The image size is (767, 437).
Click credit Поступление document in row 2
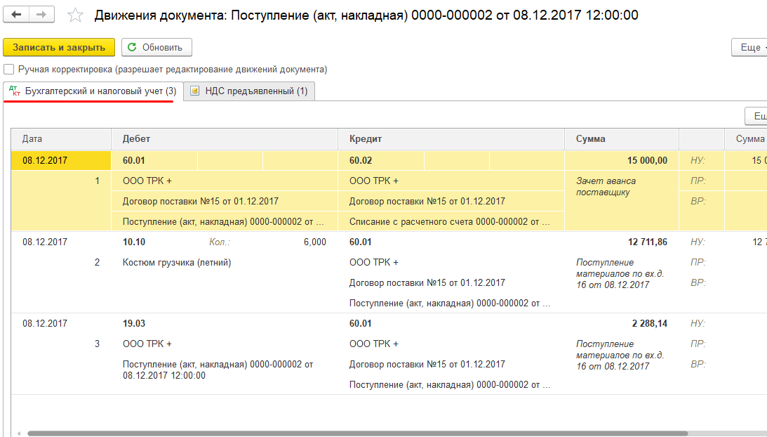pos(450,304)
